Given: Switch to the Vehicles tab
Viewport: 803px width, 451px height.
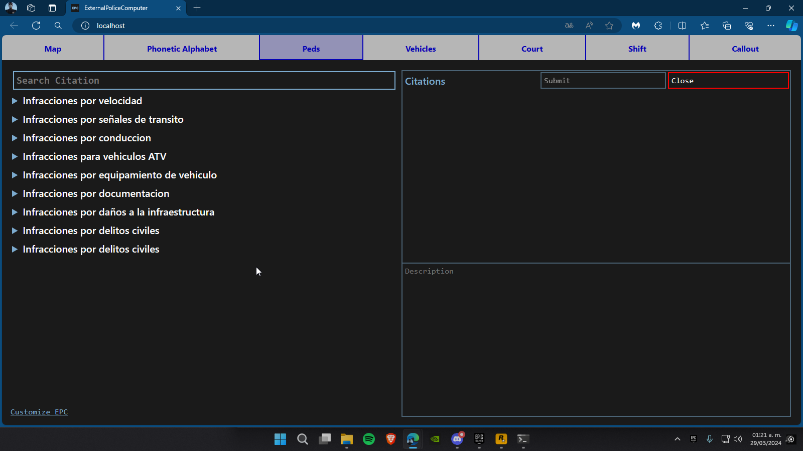Looking at the screenshot, I should coord(421,49).
